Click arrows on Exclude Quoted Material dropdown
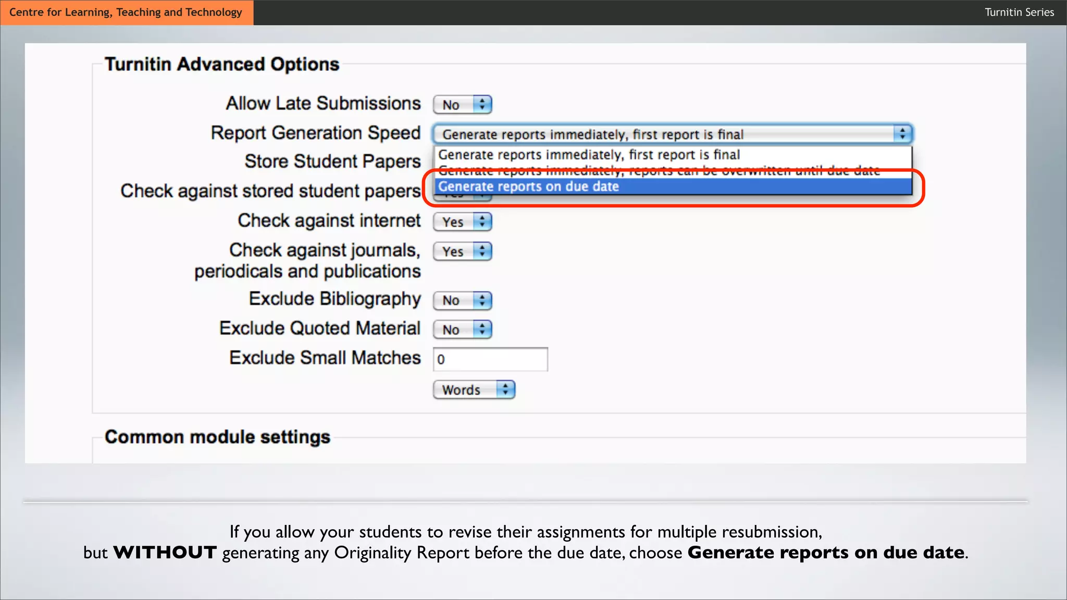The image size is (1067, 600). [482, 330]
